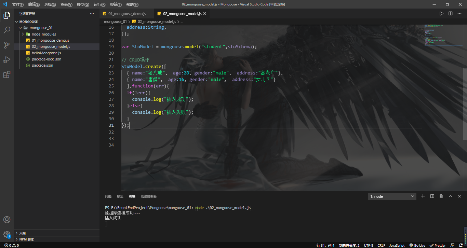
Task: Click 02_mongoose_model.js in breadcrumb
Action: (157, 22)
